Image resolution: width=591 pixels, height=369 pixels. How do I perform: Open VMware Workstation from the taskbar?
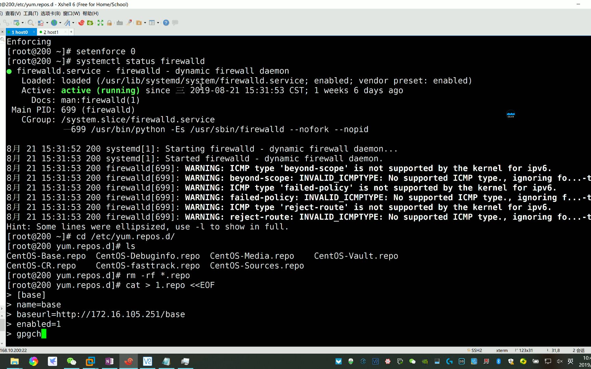tap(90, 361)
